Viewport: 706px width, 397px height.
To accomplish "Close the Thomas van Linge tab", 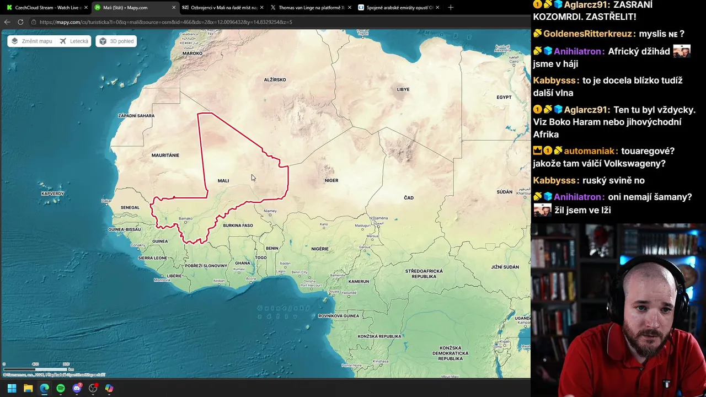I will 349,8.
